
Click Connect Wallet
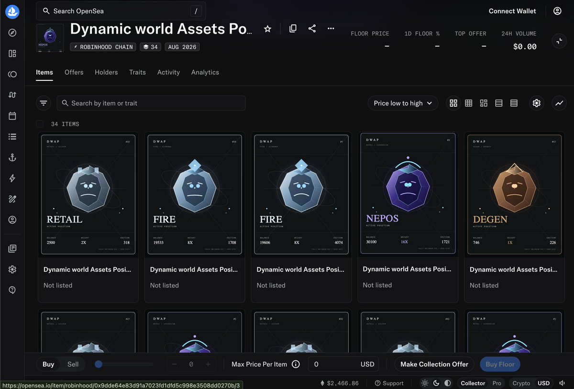coord(512,11)
